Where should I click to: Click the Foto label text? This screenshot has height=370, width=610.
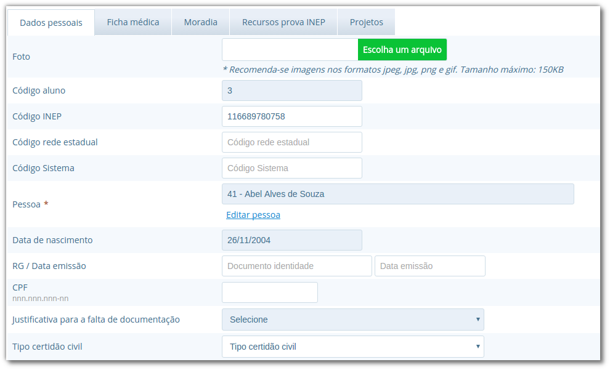21,57
